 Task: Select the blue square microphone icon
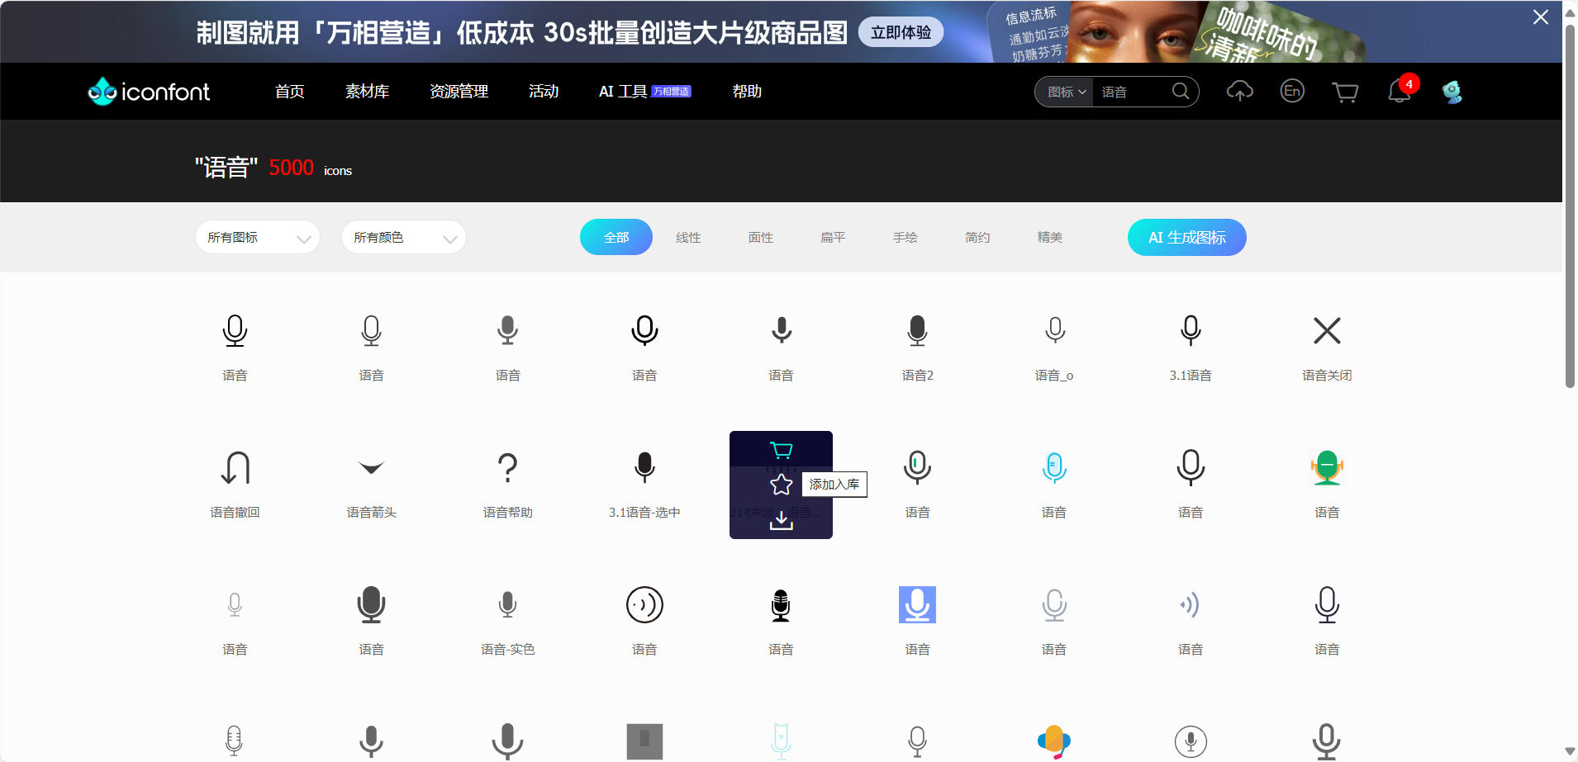(917, 605)
